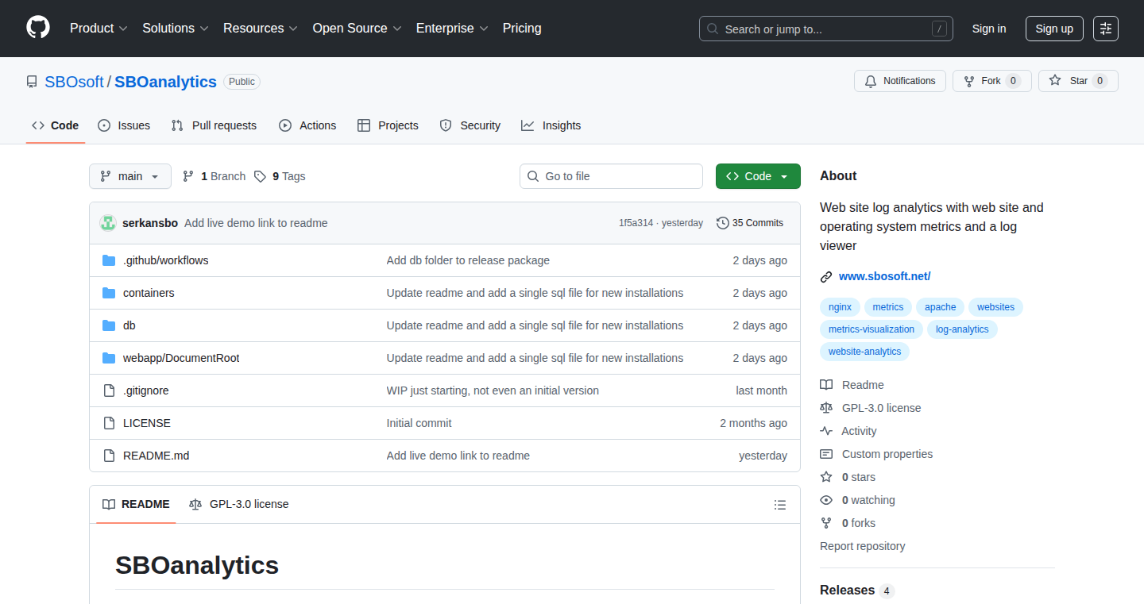Click the Sign in link

[989, 29]
